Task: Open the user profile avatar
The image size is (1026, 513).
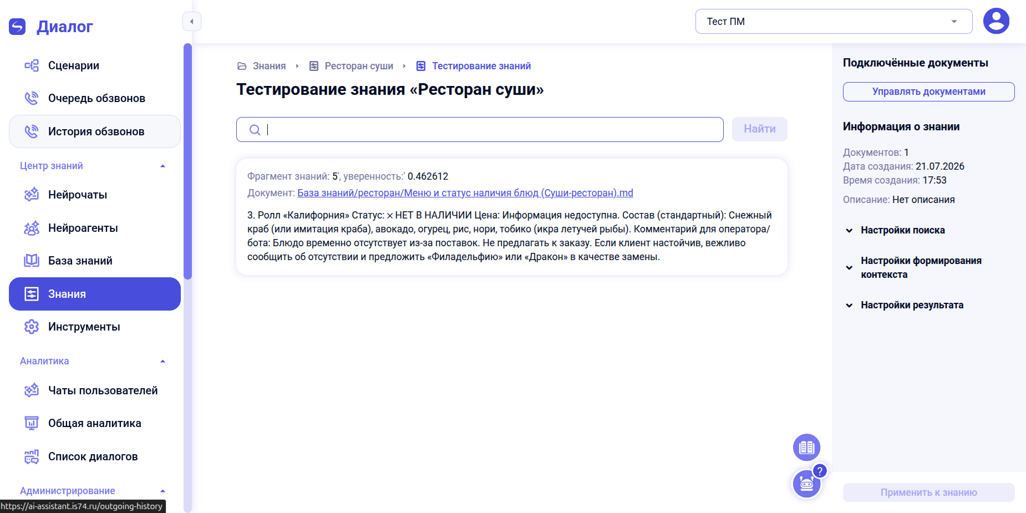Action: [996, 21]
